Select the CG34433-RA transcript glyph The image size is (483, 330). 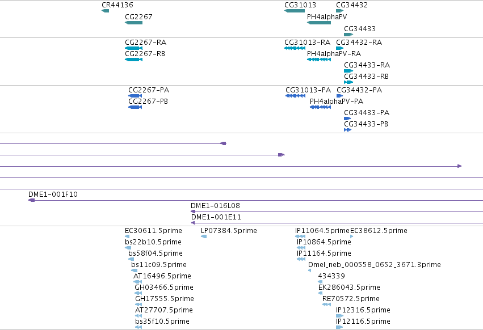pyautogui.click(x=348, y=71)
